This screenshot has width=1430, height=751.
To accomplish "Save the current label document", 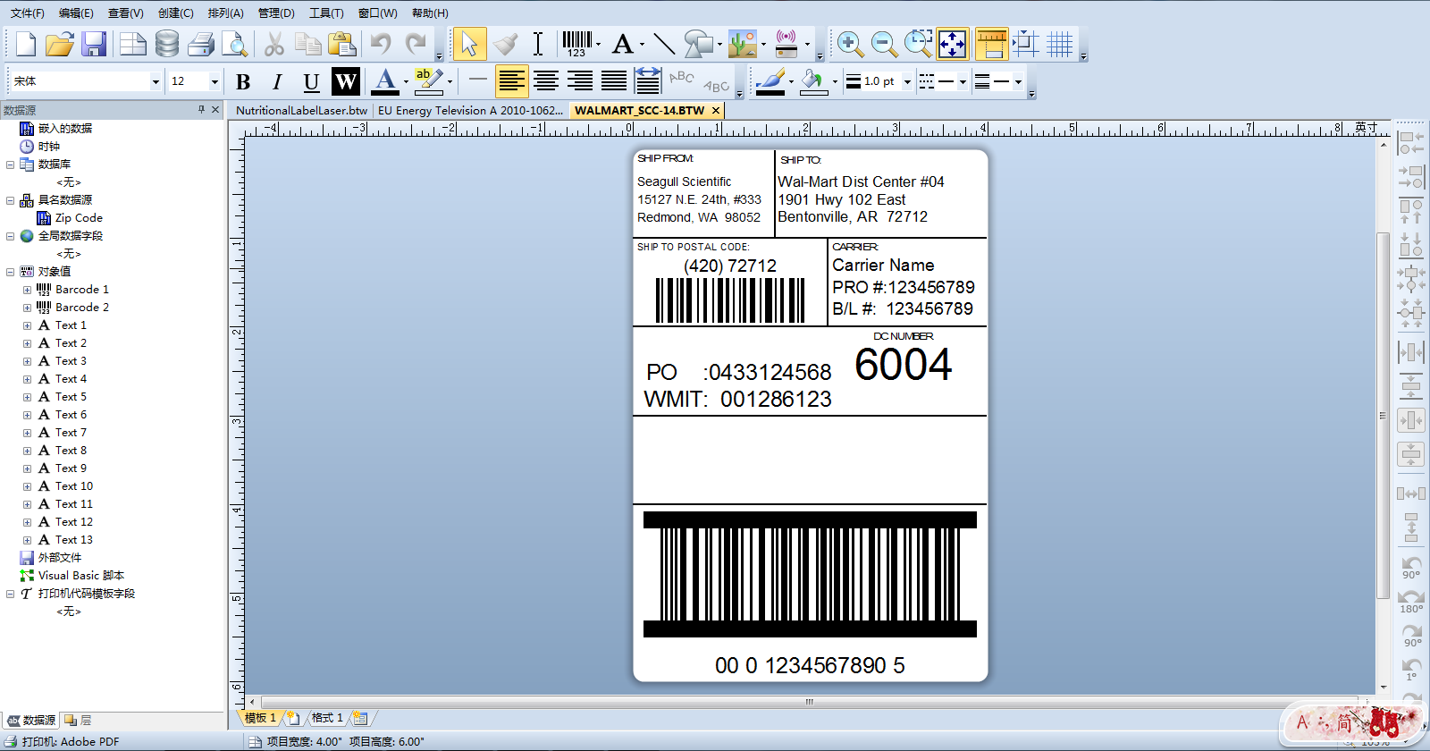I will pyautogui.click(x=94, y=44).
